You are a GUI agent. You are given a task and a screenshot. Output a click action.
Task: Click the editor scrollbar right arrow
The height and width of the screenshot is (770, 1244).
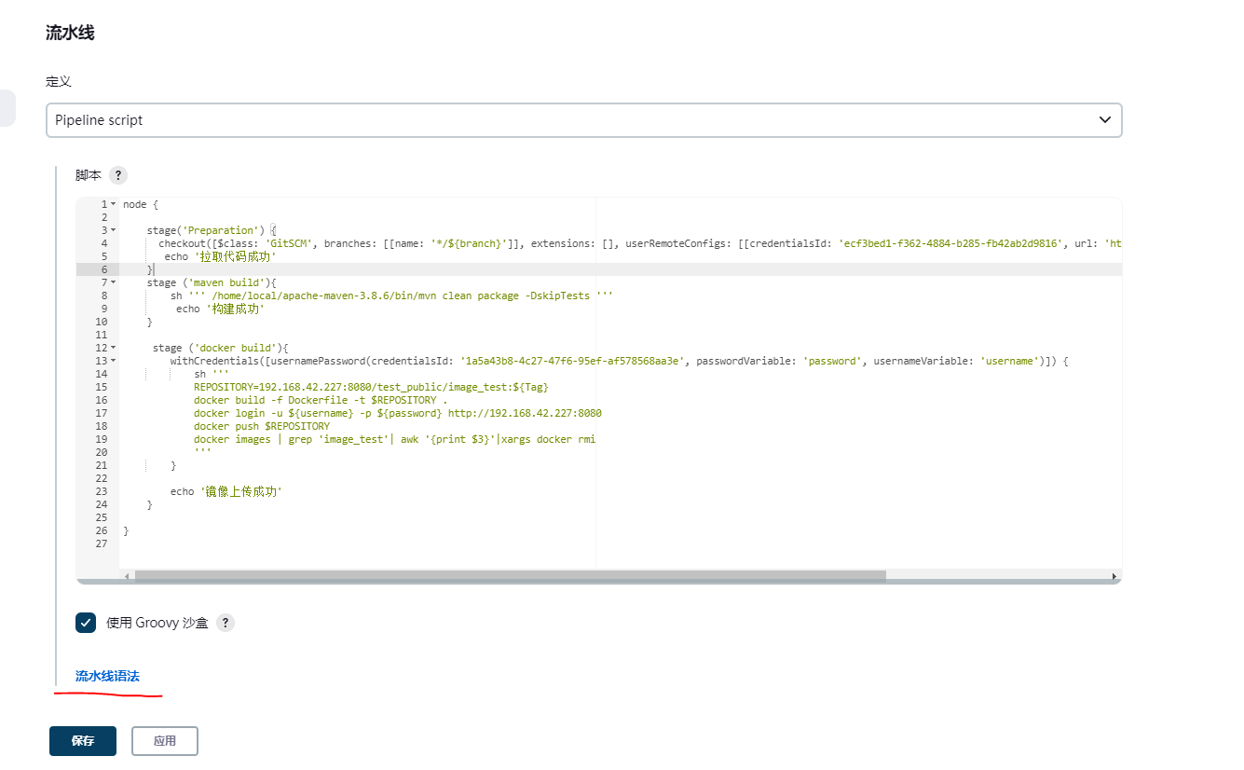[1114, 577]
